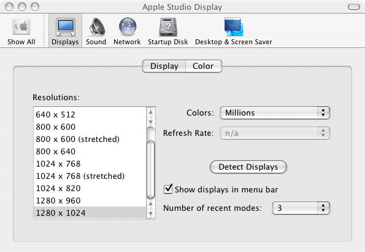Open the Refresh Rate n/a dropdown
365x252 pixels.
click(x=275, y=133)
